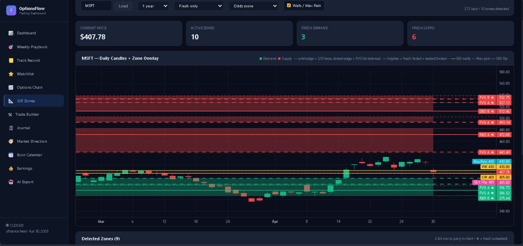Click the Options Chain chart icon
The height and width of the screenshot is (246, 523).
coord(10,87)
